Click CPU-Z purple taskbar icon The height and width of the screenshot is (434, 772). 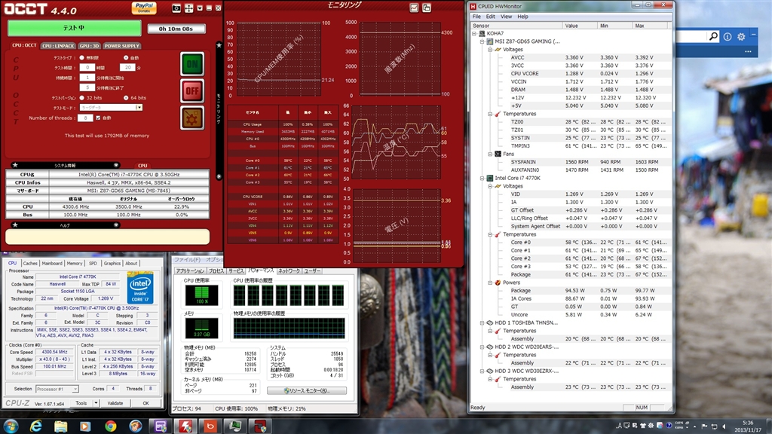click(x=160, y=426)
